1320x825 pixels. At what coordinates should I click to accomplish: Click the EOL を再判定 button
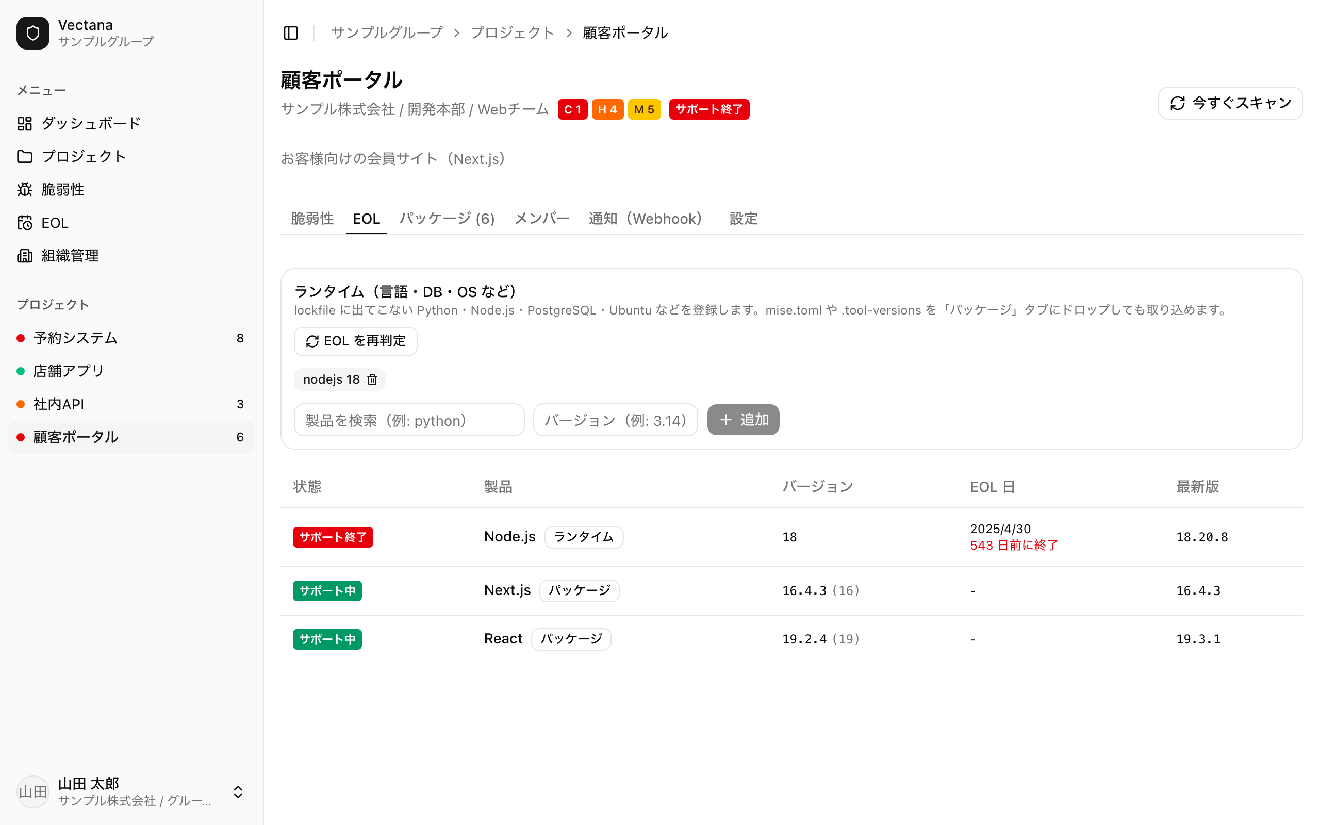click(356, 341)
